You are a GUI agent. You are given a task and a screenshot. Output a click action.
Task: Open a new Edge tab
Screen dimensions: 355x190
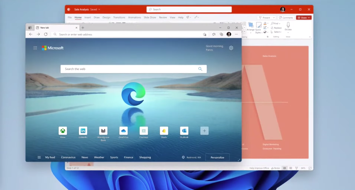[83, 28]
